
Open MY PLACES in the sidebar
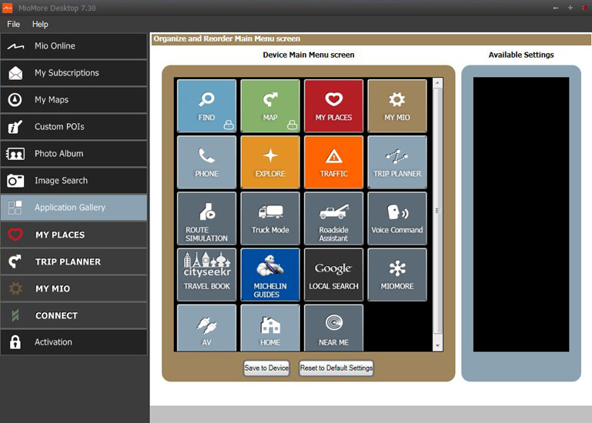click(74, 235)
